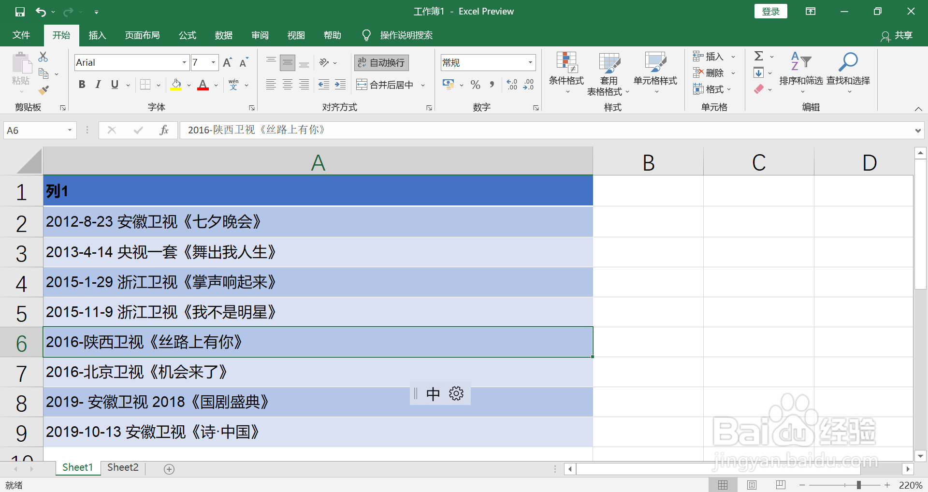This screenshot has width=928, height=492.
Task: Switch to the 插入 (Insert) tab
Action: 97,35
